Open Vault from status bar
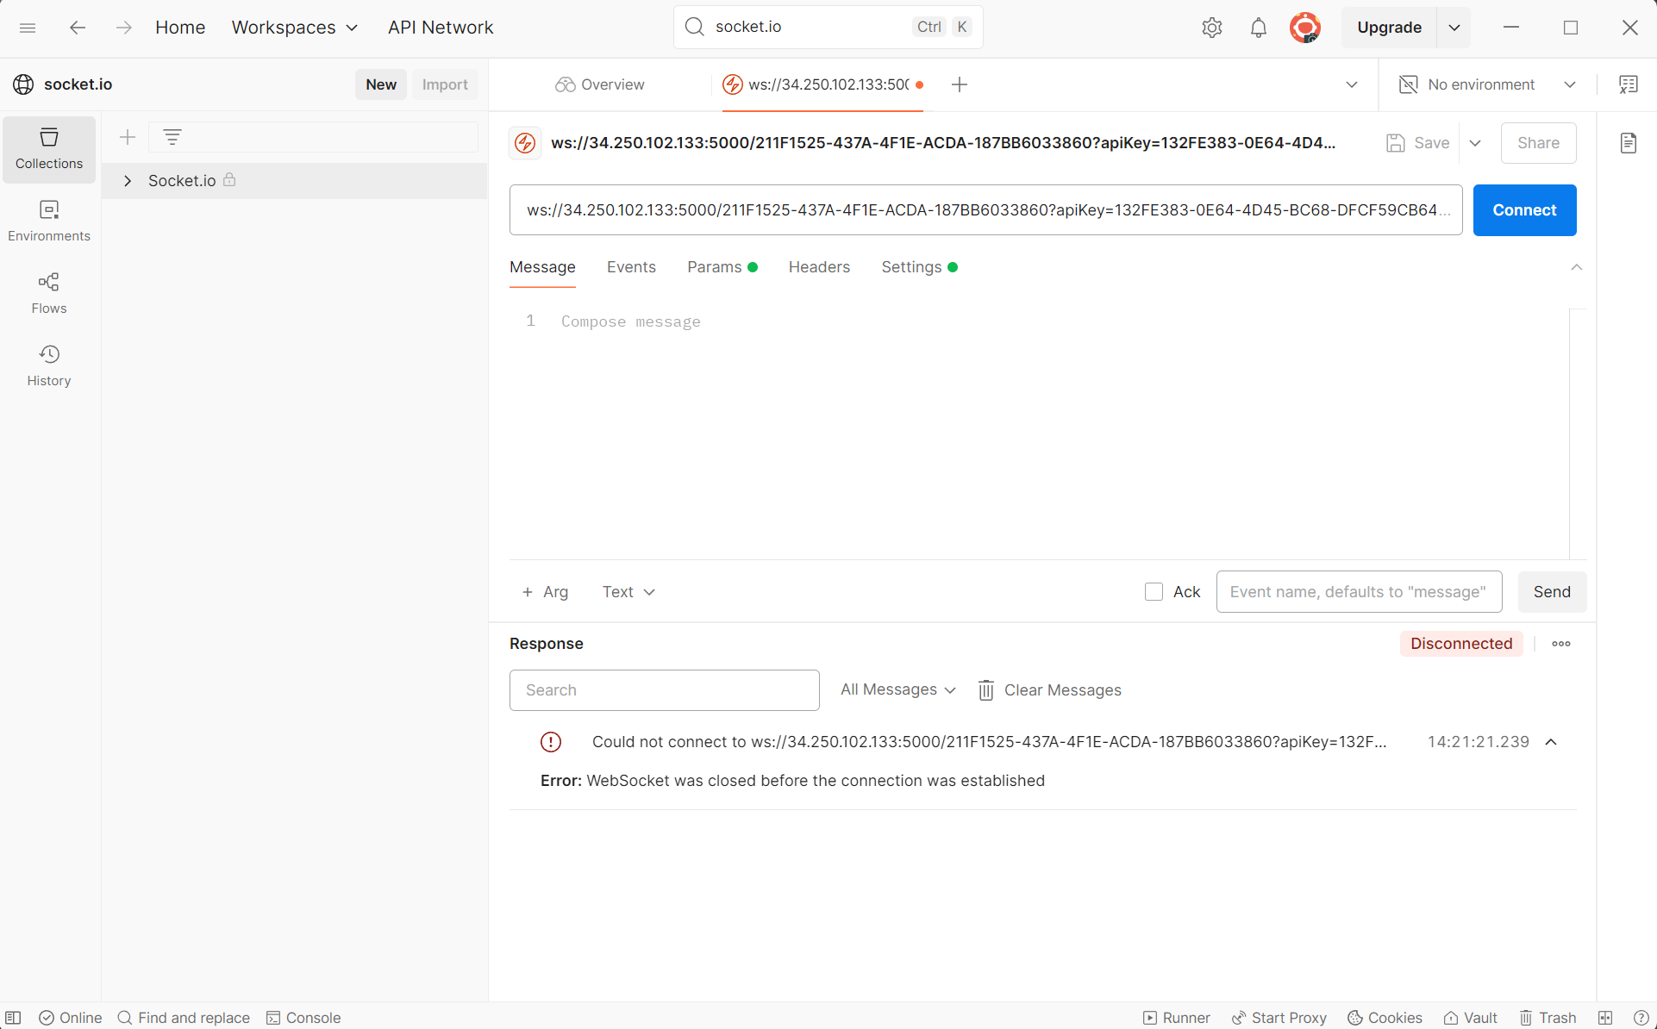Image resolution: width=1657 pixels, height=1029 pixels. pos(1471,1018)
